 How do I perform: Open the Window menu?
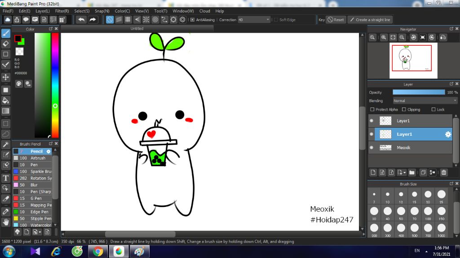(183, 11)
